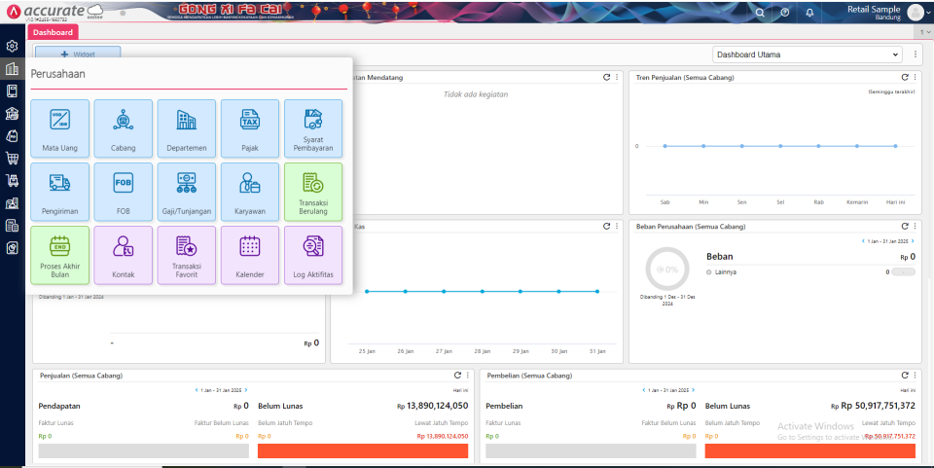Open the Proses Akhir Bulan tile
The image size is (934, 468).
point(59,255)
